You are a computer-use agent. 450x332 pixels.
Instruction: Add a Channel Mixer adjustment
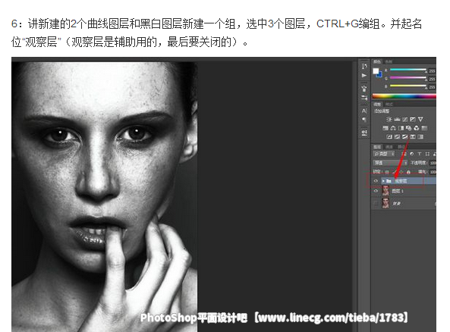point(417,128)
